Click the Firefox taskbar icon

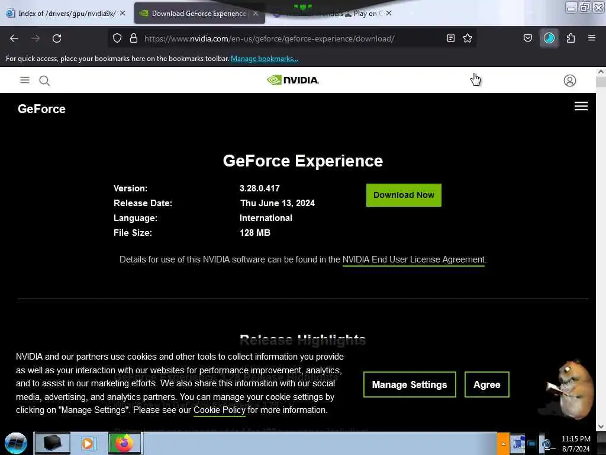pos(124,443)
